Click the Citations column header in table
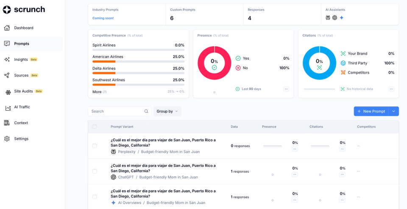407x209 pixels. coord(316,127)
